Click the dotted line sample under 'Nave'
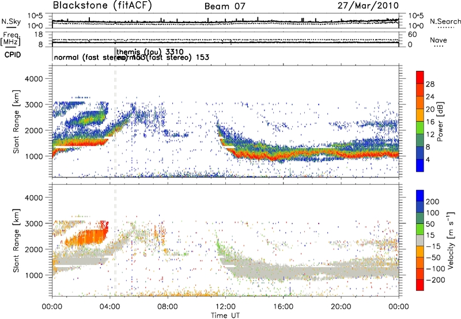This screenshot has height=319, width=461. [x=439, y=47]
